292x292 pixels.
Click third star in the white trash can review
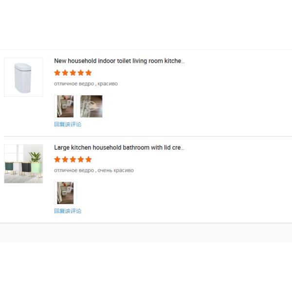[73, 73]
